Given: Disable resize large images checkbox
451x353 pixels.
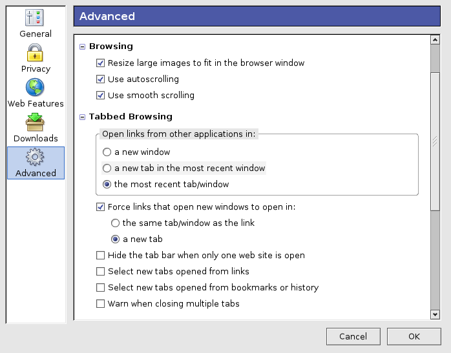Looking at the screenshot, I should coord(100,63).
